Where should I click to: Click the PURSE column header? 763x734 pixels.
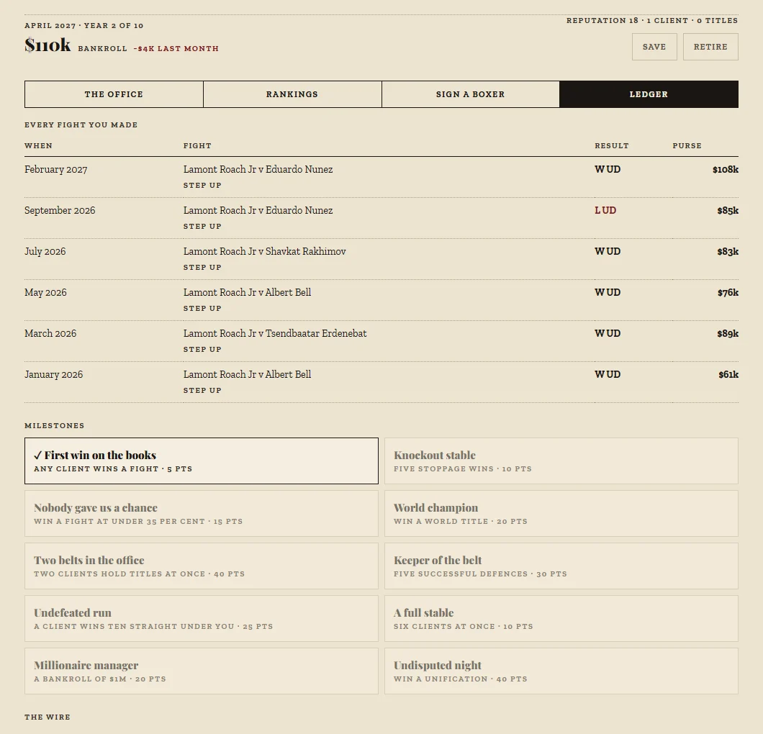coord(687,145)
